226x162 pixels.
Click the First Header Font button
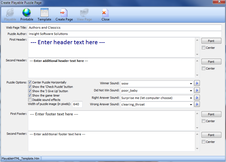click(211, 41)
